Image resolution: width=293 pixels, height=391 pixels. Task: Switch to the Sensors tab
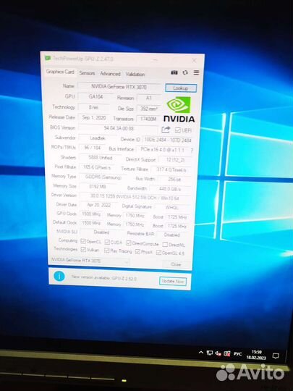click(x=87, y=73)
